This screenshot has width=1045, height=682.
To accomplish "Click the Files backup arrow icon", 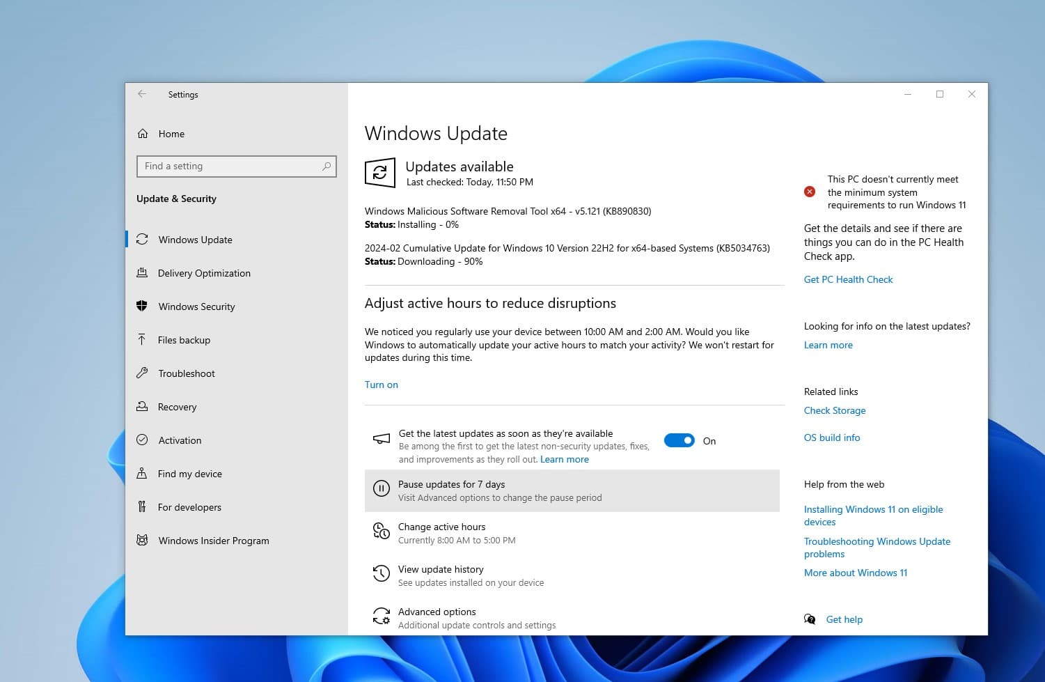I will pyautogui.click(x=142, y=339).
